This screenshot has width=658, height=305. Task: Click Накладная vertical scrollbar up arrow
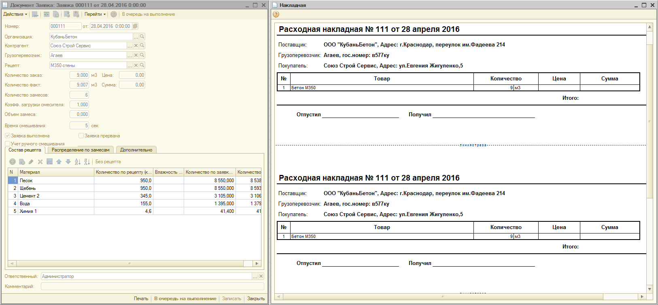coord(650,27)
